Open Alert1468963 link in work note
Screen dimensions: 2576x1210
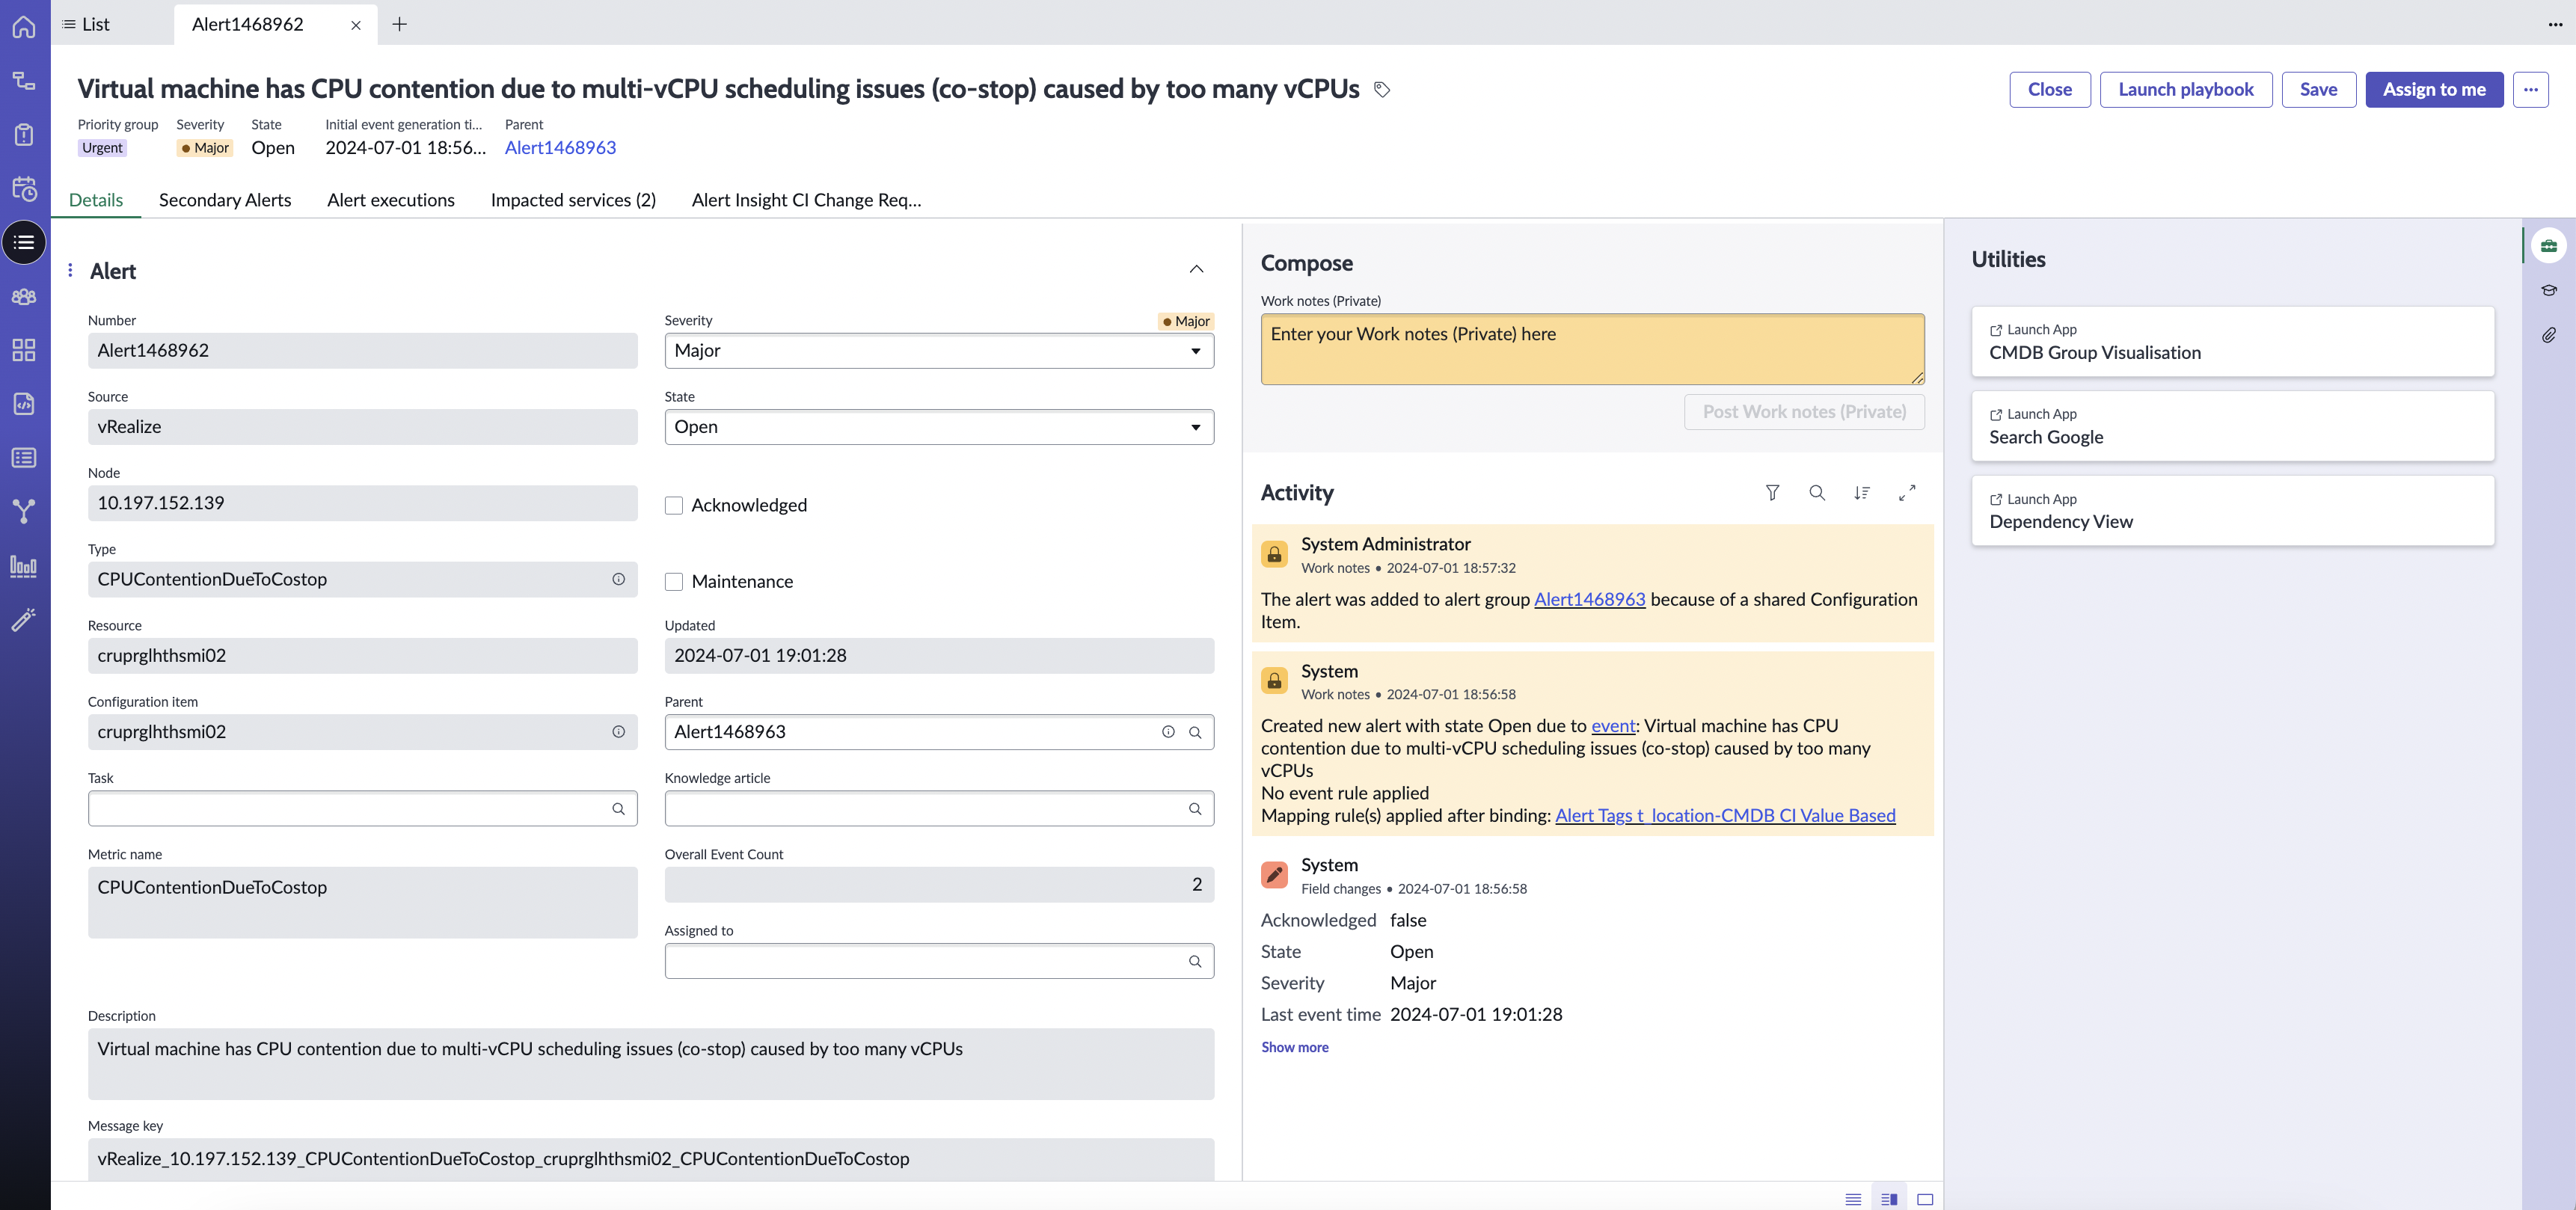(1589, 600)
